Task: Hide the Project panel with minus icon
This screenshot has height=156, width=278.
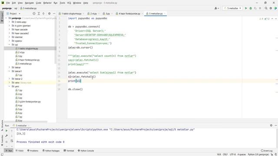Action: pyautogui.click(x=54, y=13)
